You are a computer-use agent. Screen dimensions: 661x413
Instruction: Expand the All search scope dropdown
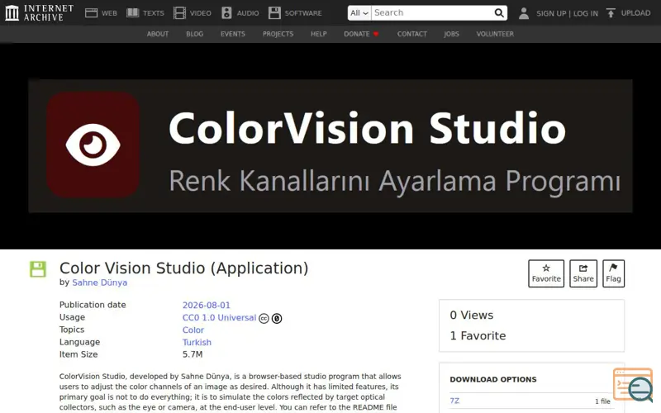click(359, 13)
